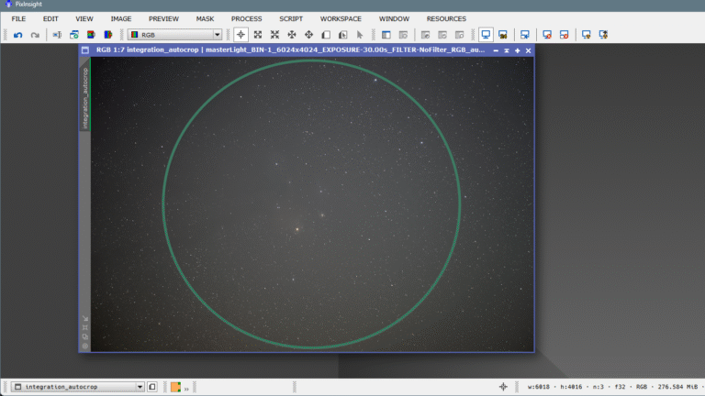
Task: Select the arrow pointer tool
Action: click(x=360, y=35)
